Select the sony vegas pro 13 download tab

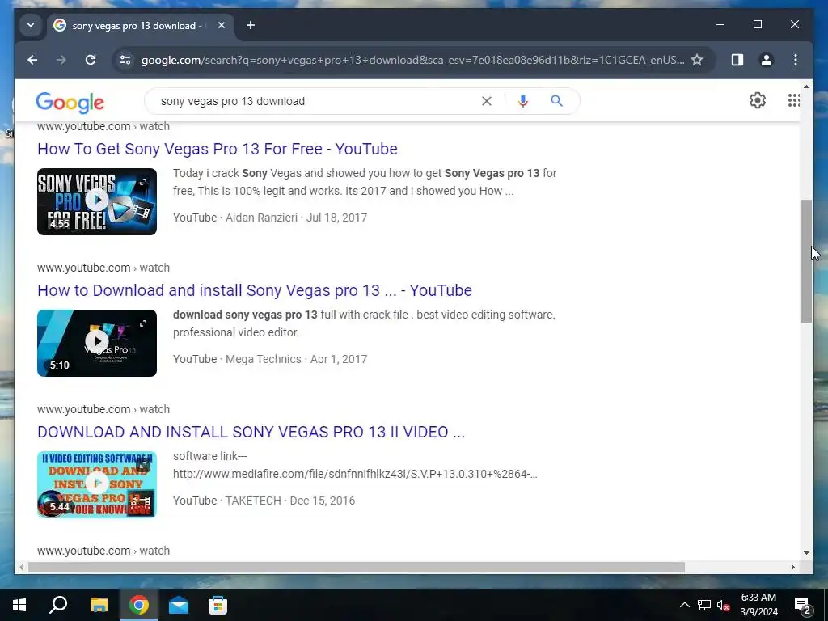point(141,25)
